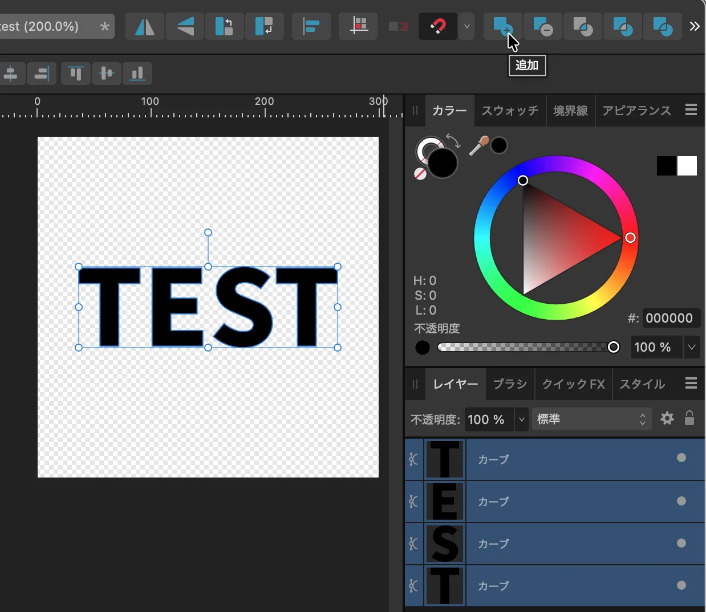Toggle visibility of E curve layer
The height and width of the screenshot is (612, 706).
681,501
